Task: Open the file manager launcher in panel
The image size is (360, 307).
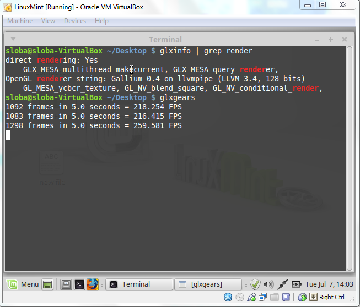Action: coord(66,285)
